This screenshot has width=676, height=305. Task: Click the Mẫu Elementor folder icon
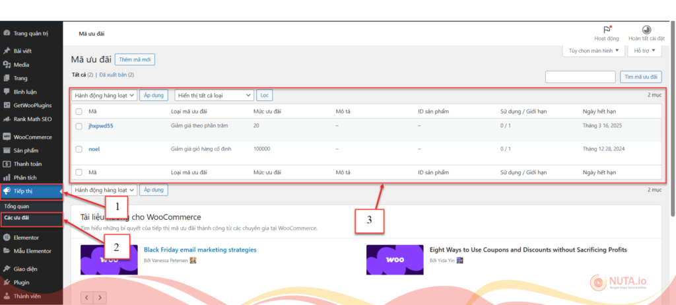(7, 251)
